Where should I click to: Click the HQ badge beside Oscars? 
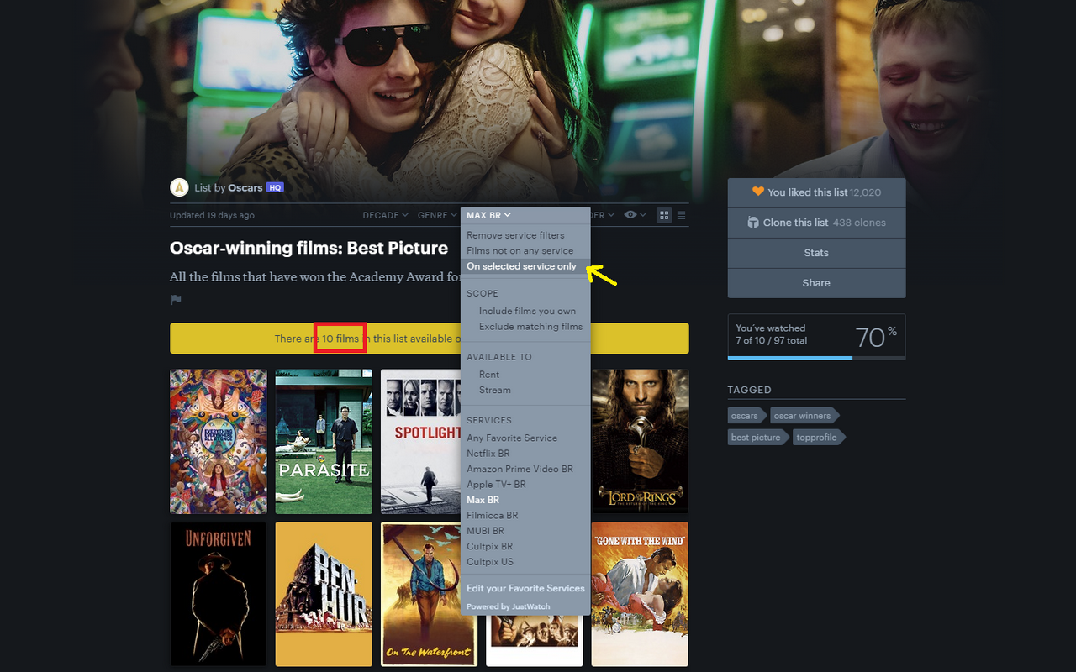click(x=275, y=187)
